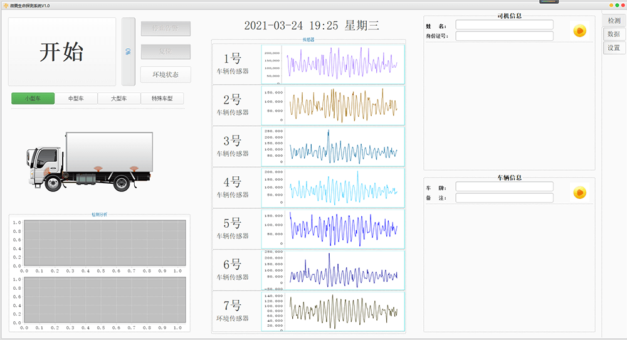Click the date and time display text
The image size is (627, 340).
pos(312,26)
